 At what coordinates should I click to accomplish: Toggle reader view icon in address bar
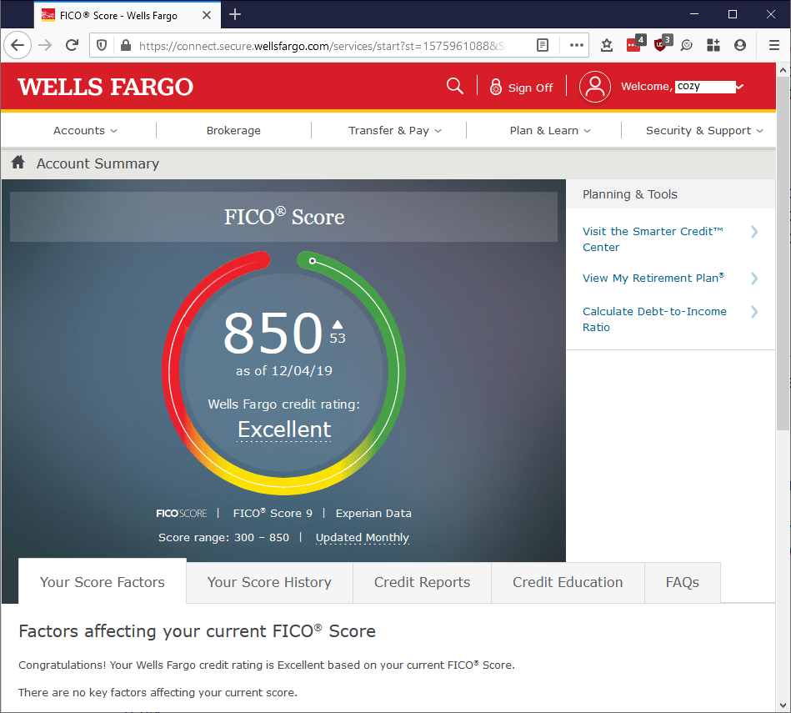click(x=543, y=45)
